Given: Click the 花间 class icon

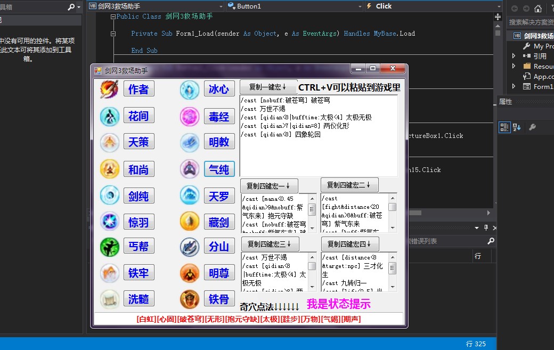Looking at the screenshot, I should click(109, 115).
